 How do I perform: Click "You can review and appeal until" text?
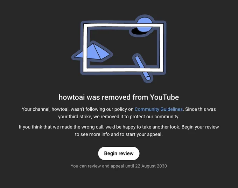(x=102, y=166)
